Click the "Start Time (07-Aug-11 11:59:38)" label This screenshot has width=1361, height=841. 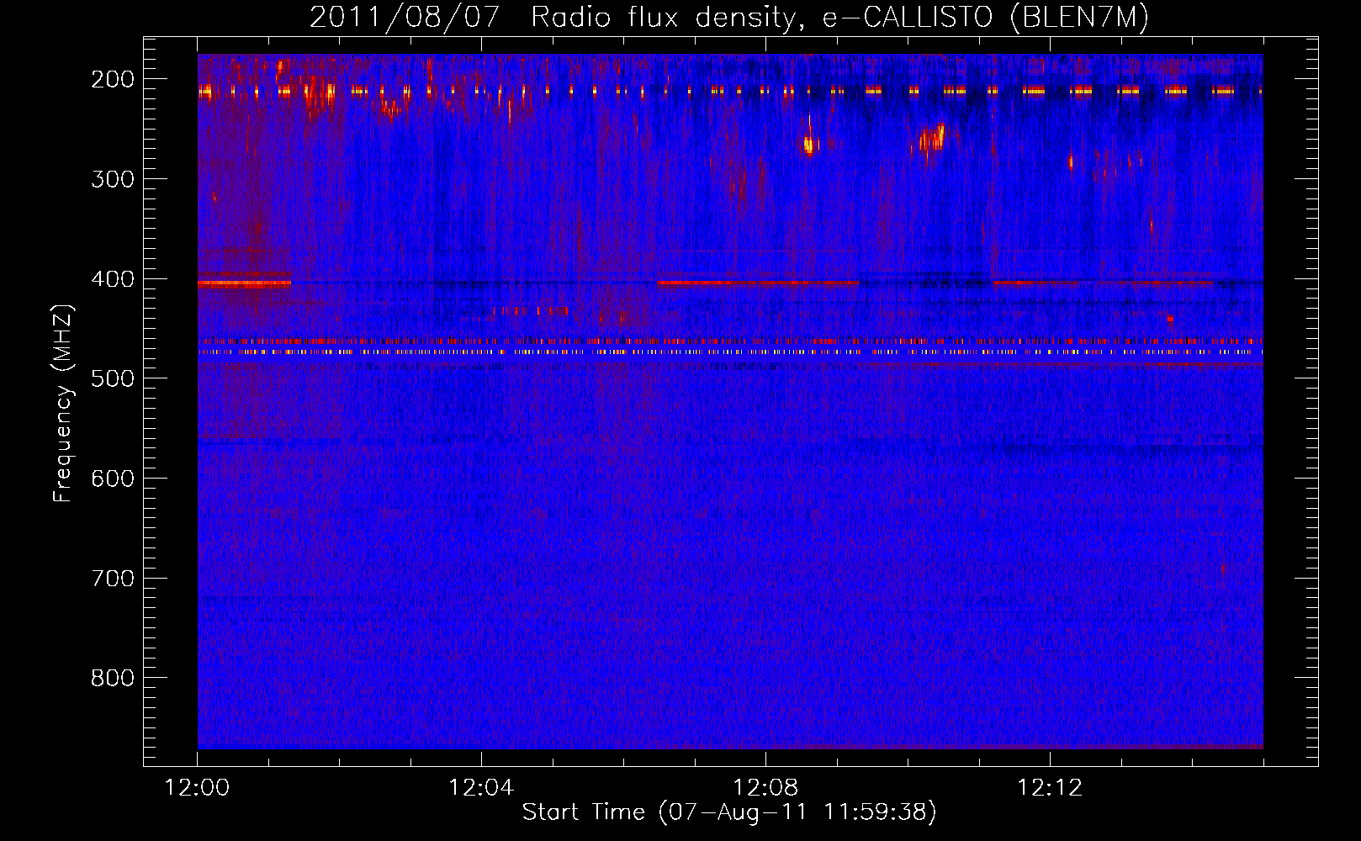[729, 812]
